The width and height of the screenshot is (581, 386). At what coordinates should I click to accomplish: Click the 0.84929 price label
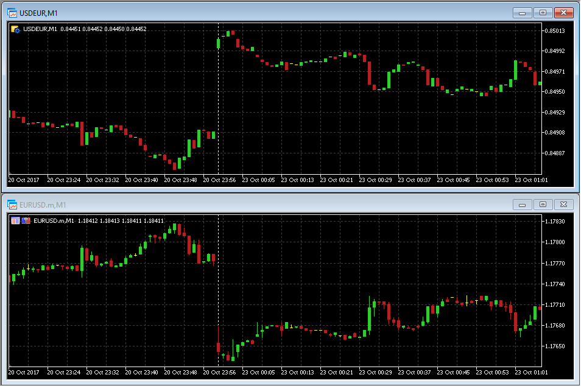[x=554, y=112]
